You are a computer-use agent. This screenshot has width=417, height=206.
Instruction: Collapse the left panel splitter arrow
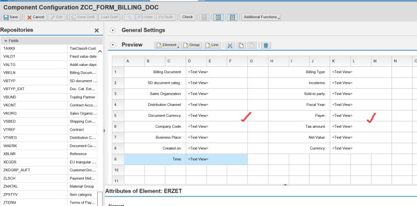click(x=104, y=131)
